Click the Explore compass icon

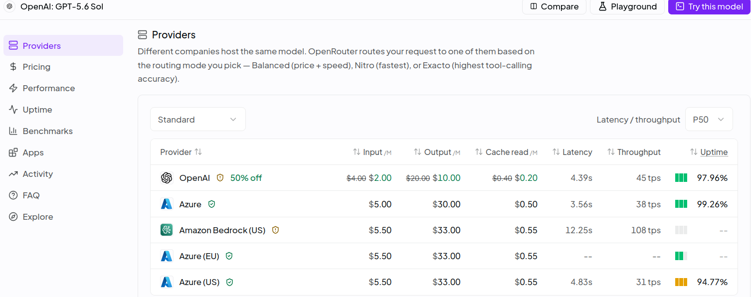pos(13,217)
